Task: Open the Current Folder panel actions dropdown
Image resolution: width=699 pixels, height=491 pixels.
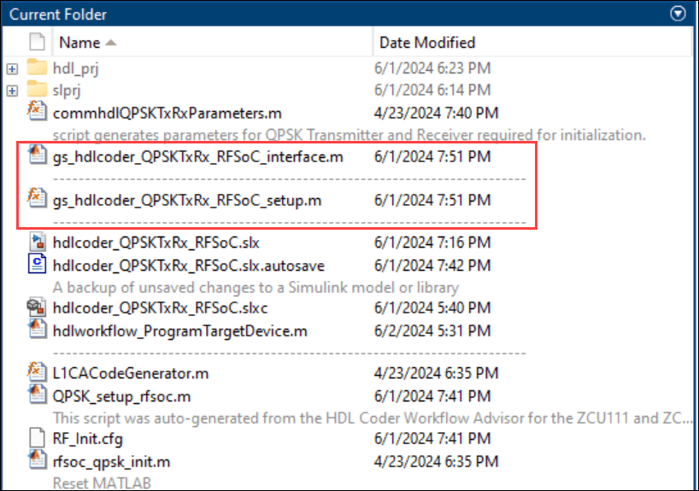Action: (679, 14)
